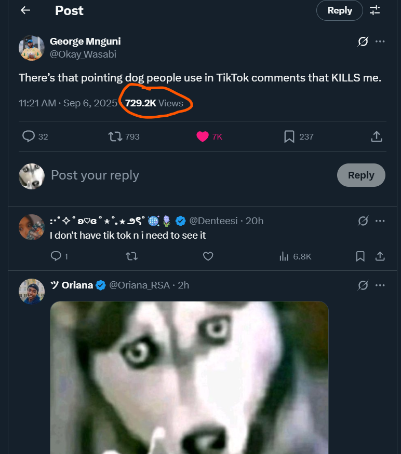Open more options for Oriana's reply

click(x=380, y=285)
